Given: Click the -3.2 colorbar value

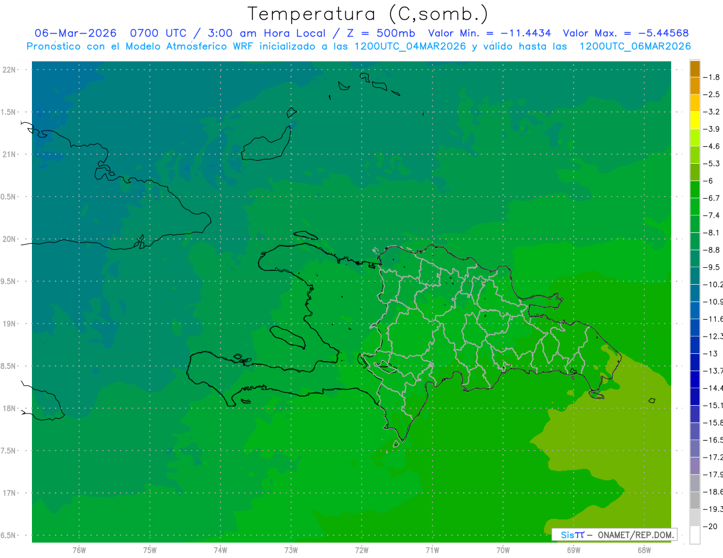Looking at the screenshot, I should (x=712, y=112).
